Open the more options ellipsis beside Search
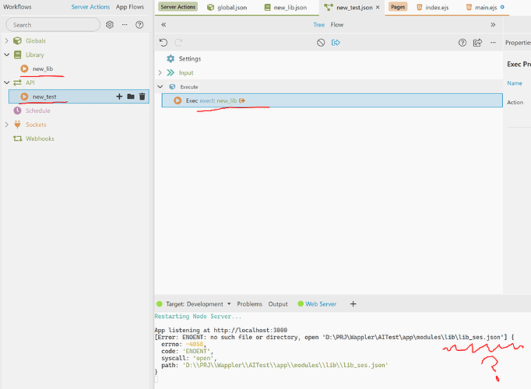The image size is (531, 389). coord(125,25)
